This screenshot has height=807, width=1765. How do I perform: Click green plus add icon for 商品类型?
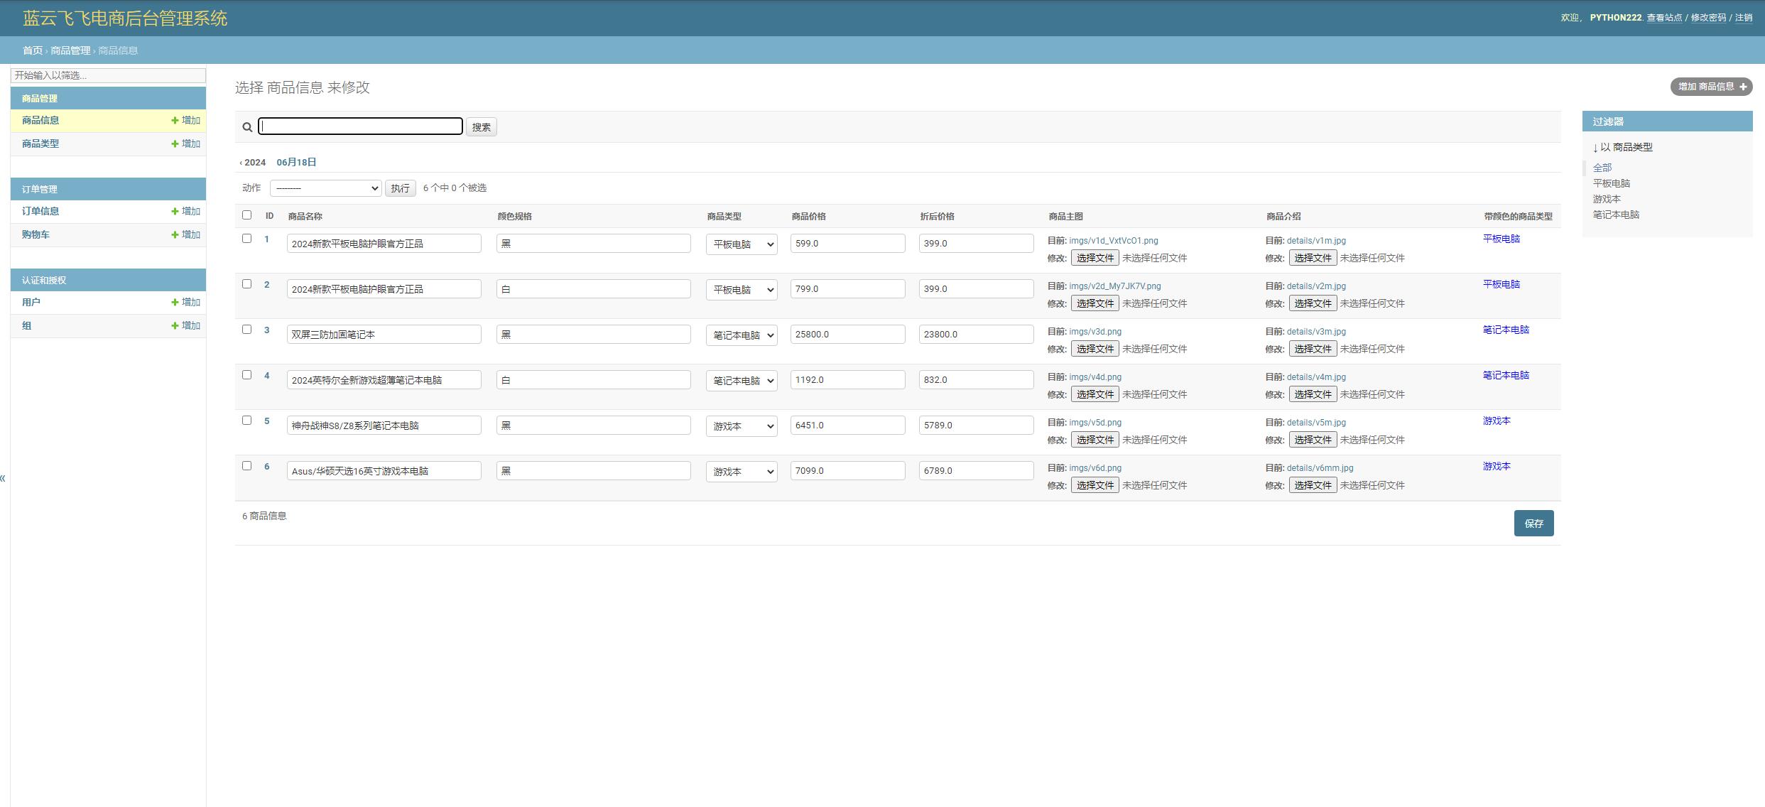(175, 144)
